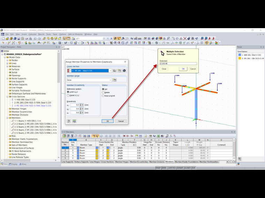Toggle GLINES in status bar
265x198 pixels.
pos(188,168)
